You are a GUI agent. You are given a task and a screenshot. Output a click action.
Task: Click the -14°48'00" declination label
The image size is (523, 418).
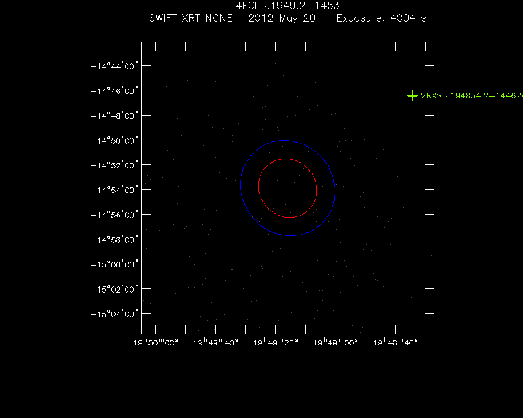pyautogui.click(x=114, y=116)
